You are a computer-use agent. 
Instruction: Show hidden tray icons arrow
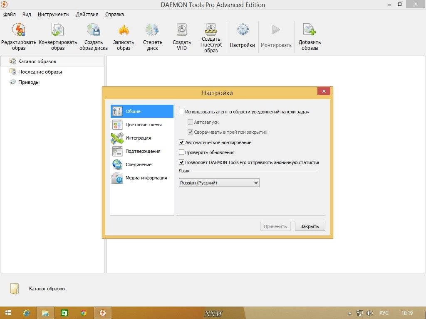point(349,313)
